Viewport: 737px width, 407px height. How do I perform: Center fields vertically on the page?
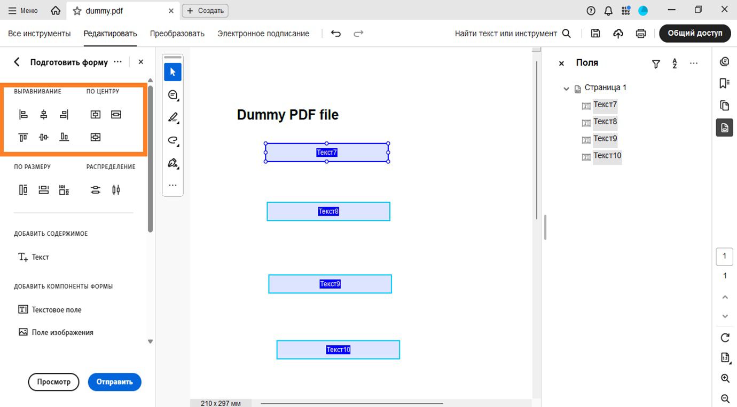click(95, 114)
